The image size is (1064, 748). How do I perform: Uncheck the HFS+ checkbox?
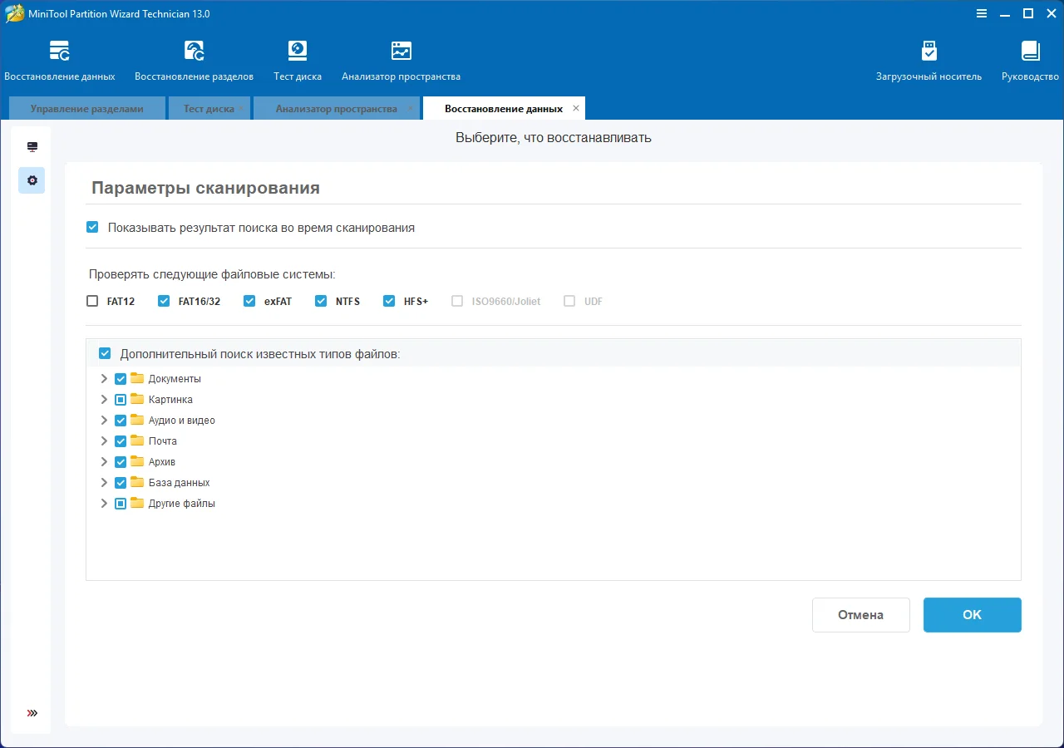tap(389, 302)
